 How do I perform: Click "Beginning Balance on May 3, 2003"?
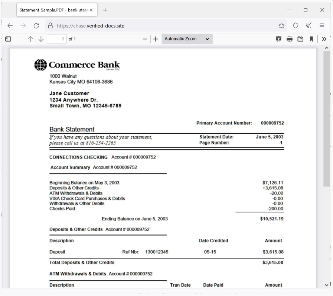point(84,183)
